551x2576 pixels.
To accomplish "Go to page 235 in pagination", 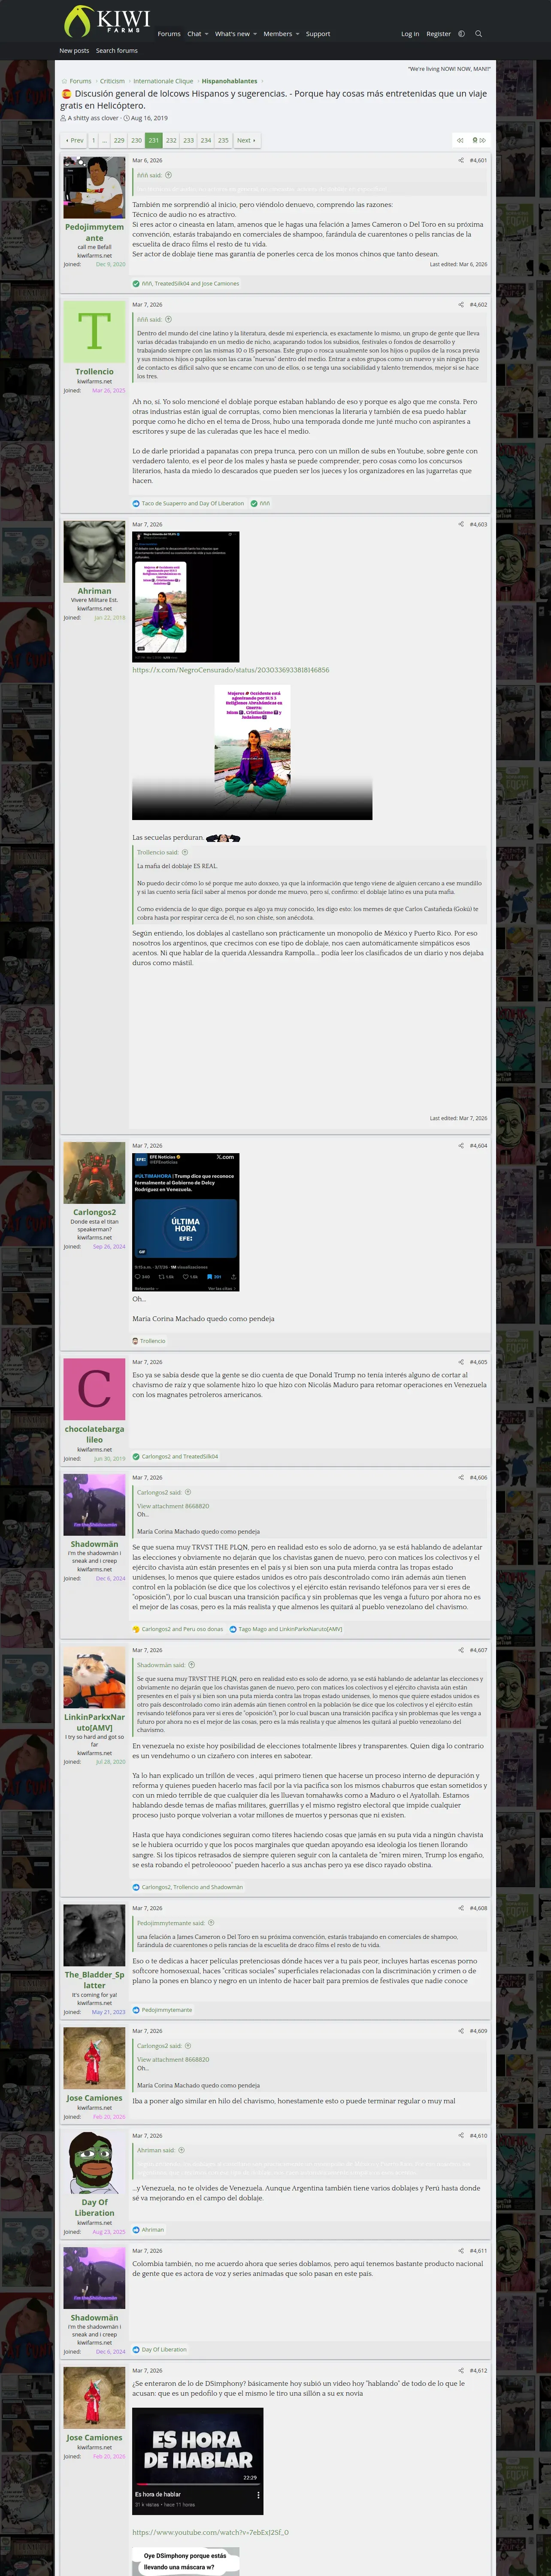I will coord(223,140).
